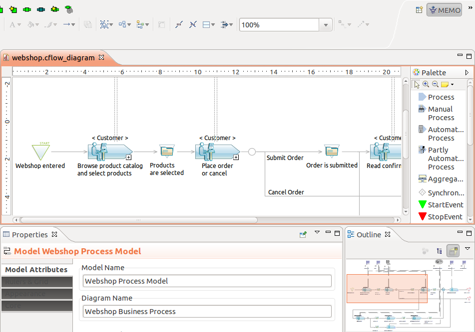Close the Properties view
Screen dimensions: 475x332
[x=54, y=234]
